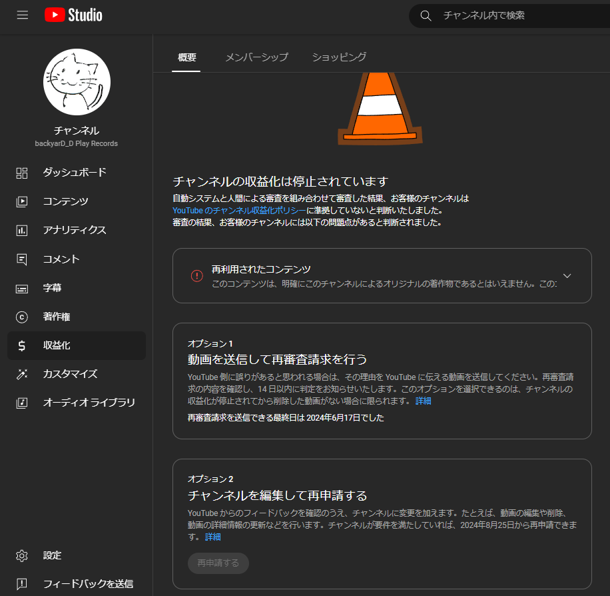Open 著作権 in the sidebar
The width and height of the screenshot is (610, 596).
point(57,316)
